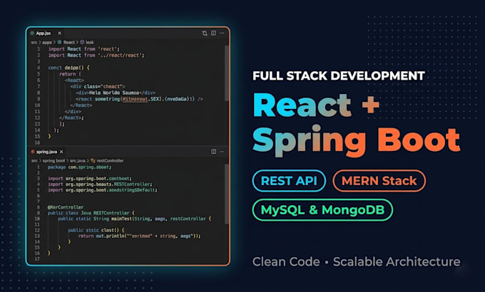485x292 pixels.
Task: Click the 'return out.println' code line
Action: click(x=140, y=236)
